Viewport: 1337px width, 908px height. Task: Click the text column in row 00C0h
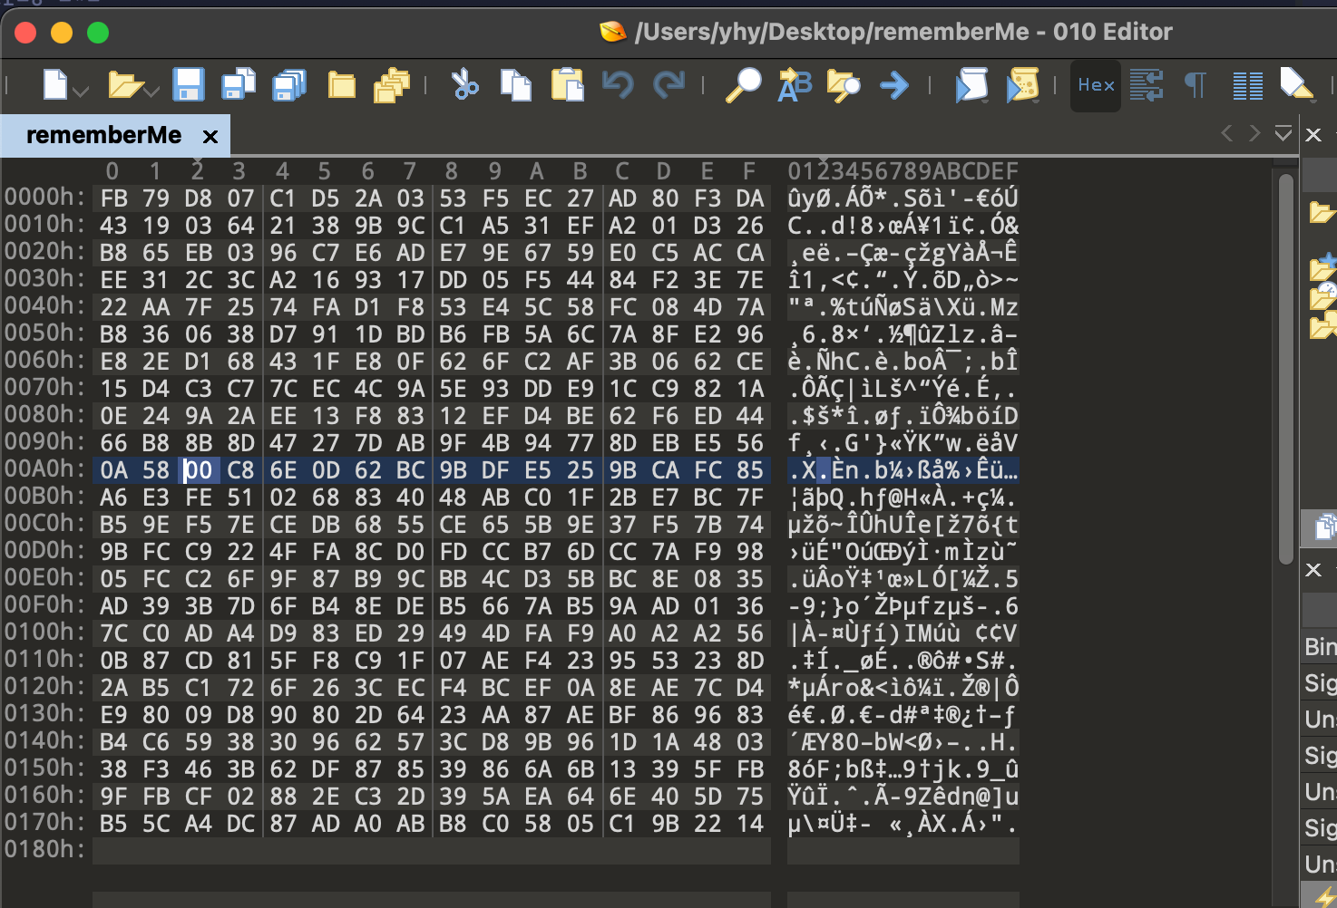tap(903, 525)
